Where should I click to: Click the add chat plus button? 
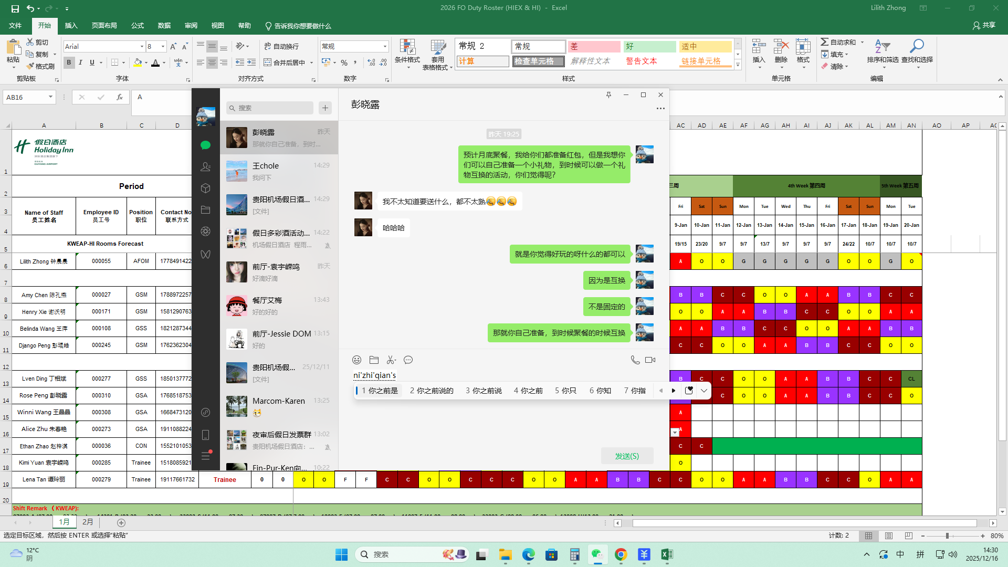(x=325, y=108)
